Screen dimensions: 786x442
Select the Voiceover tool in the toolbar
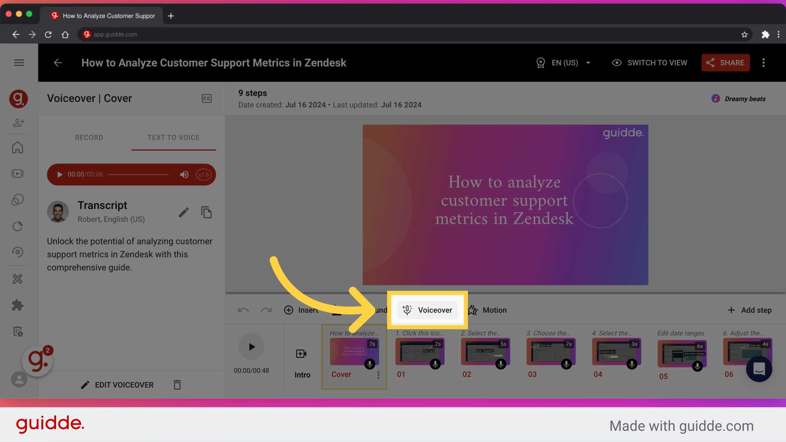point(427,310)
